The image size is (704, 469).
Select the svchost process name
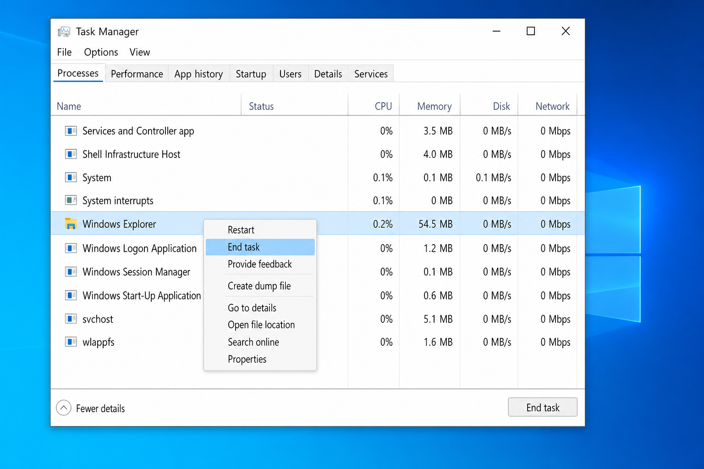coord(98,319)
